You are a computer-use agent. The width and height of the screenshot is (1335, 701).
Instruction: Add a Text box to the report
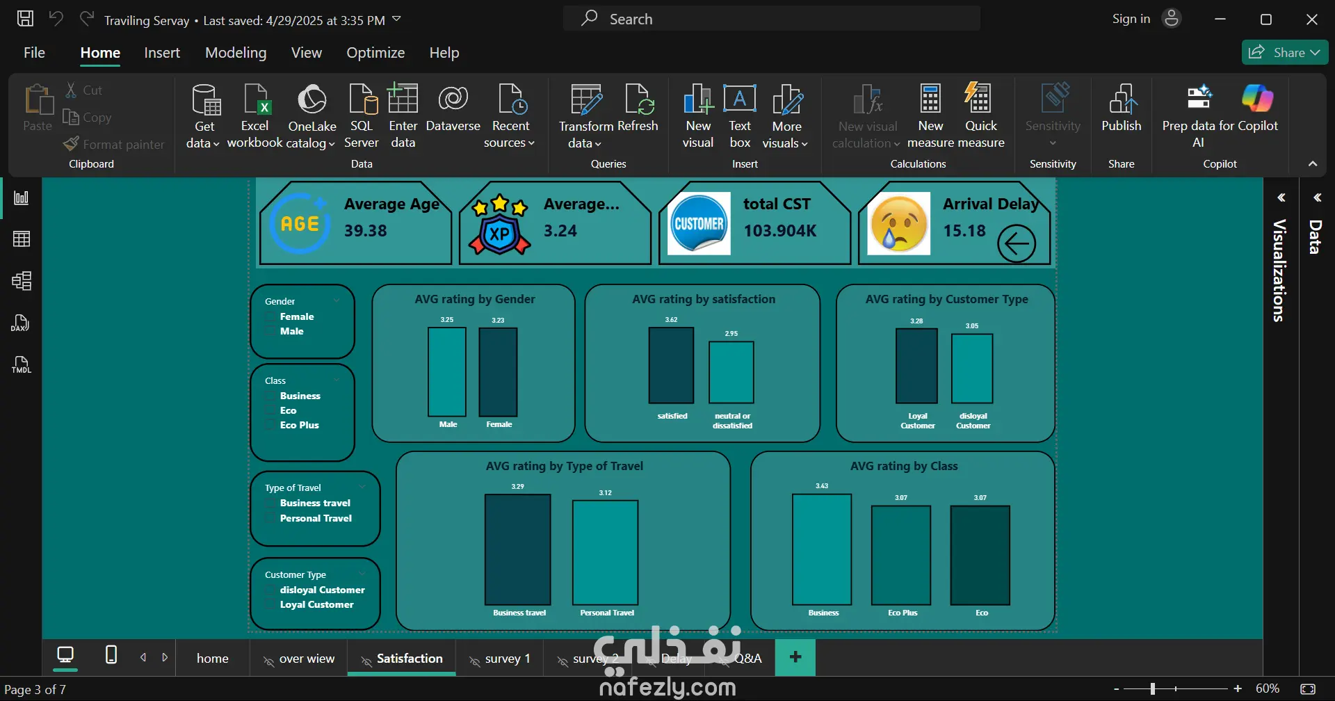click(x=740, y=116)
